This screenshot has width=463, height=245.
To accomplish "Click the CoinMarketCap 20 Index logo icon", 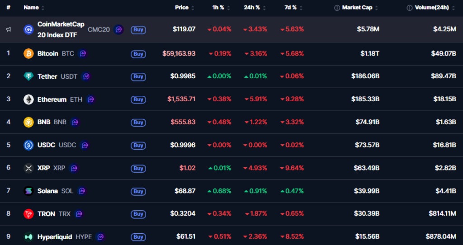I will point(28,29).
